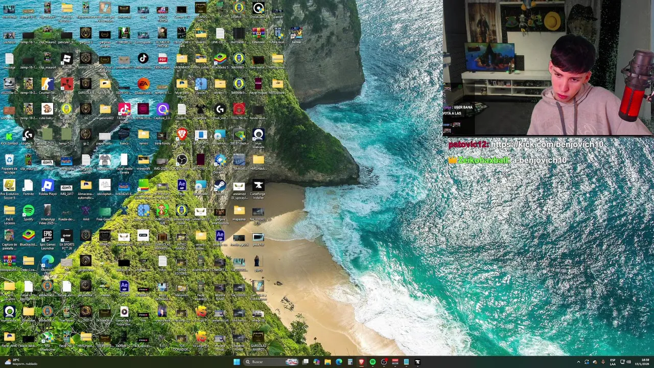The image size is (654, 368).
Task: Launch Steam from the desktop
Action: [x=220, y=188]
